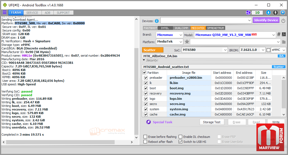Click the blue download update icon
The width and height of the screenshot is (288, 155).
268,12
